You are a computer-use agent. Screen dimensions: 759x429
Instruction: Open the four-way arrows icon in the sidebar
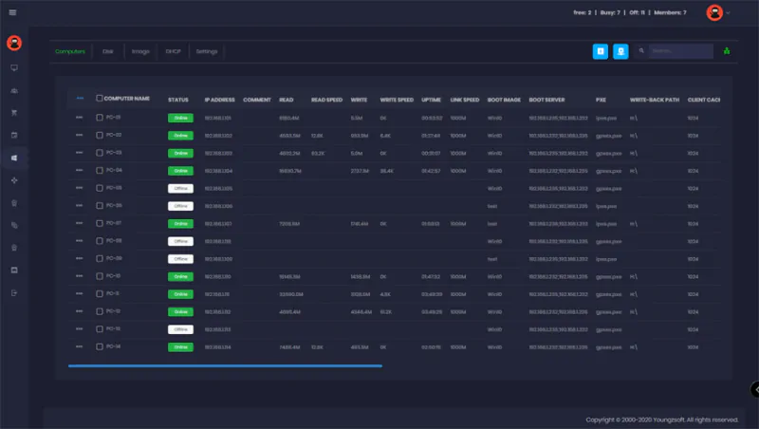coord(14,180)
